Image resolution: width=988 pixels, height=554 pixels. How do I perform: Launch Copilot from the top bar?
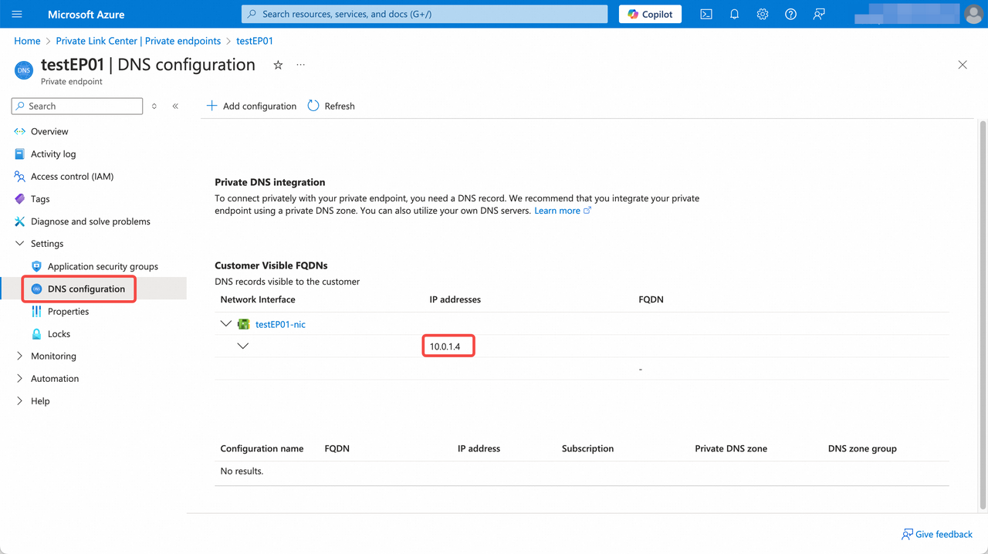[650, 14]
